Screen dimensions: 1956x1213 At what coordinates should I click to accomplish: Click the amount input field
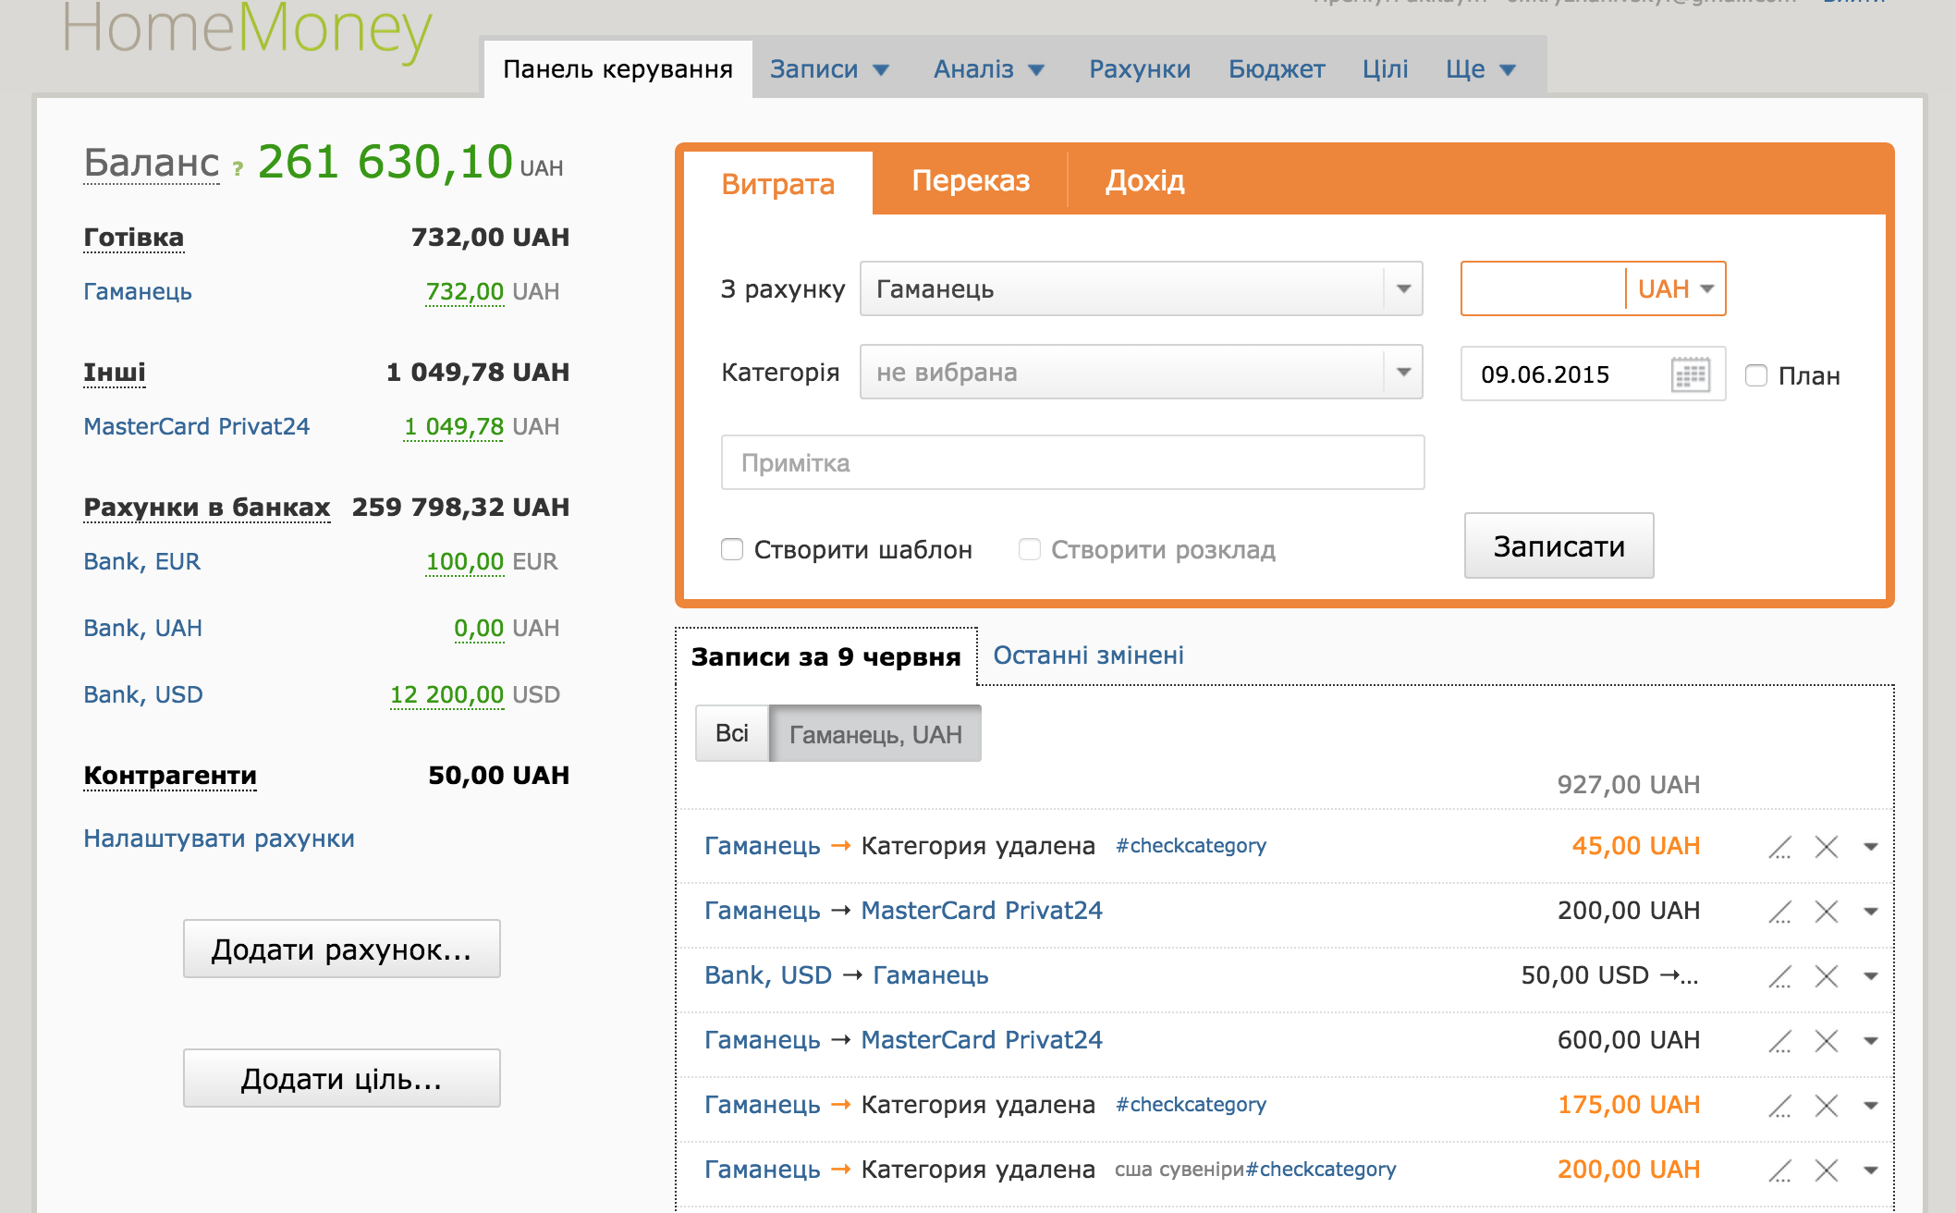pos(1543,288)
